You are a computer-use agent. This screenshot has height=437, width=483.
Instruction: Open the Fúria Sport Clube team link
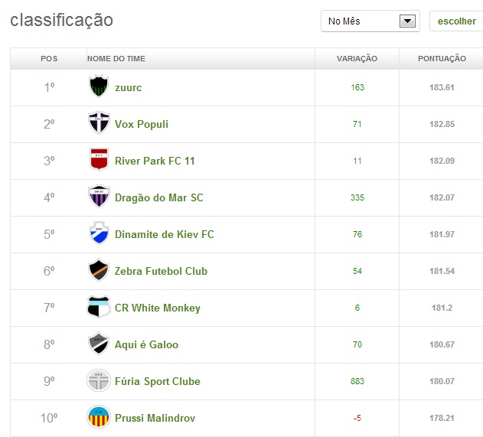158,381
